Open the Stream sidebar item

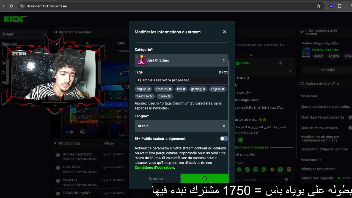click(8, 34)
